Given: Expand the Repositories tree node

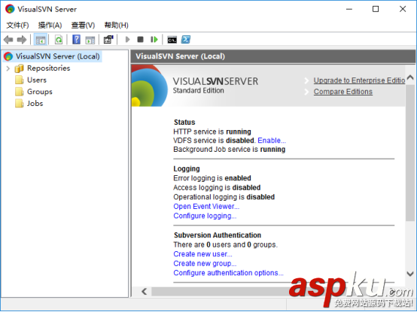Looking at the screenshot, I should (8, 68).
